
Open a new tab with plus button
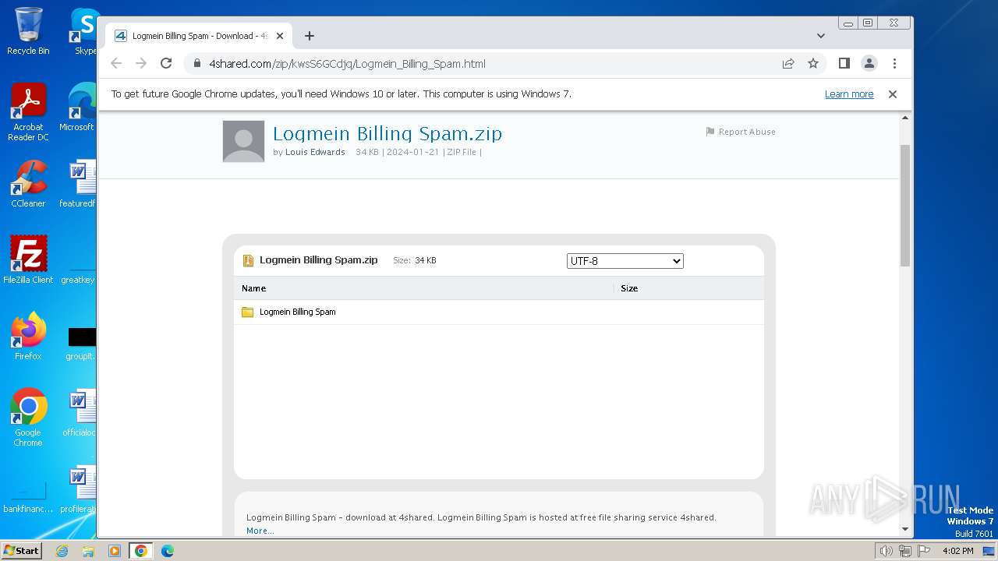pyautogui.click(x=310, y=36)
